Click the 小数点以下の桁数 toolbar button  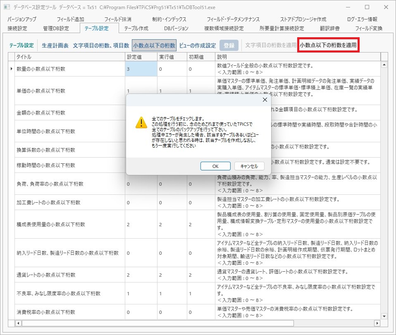pos(154,45)
